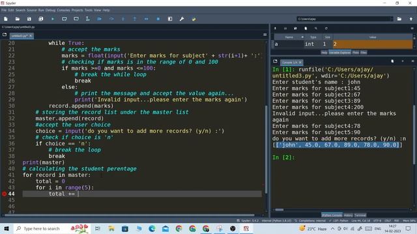This screenshot has height=234, width=417.
Task: Switch to Plots pane tab
Action: 356,53
